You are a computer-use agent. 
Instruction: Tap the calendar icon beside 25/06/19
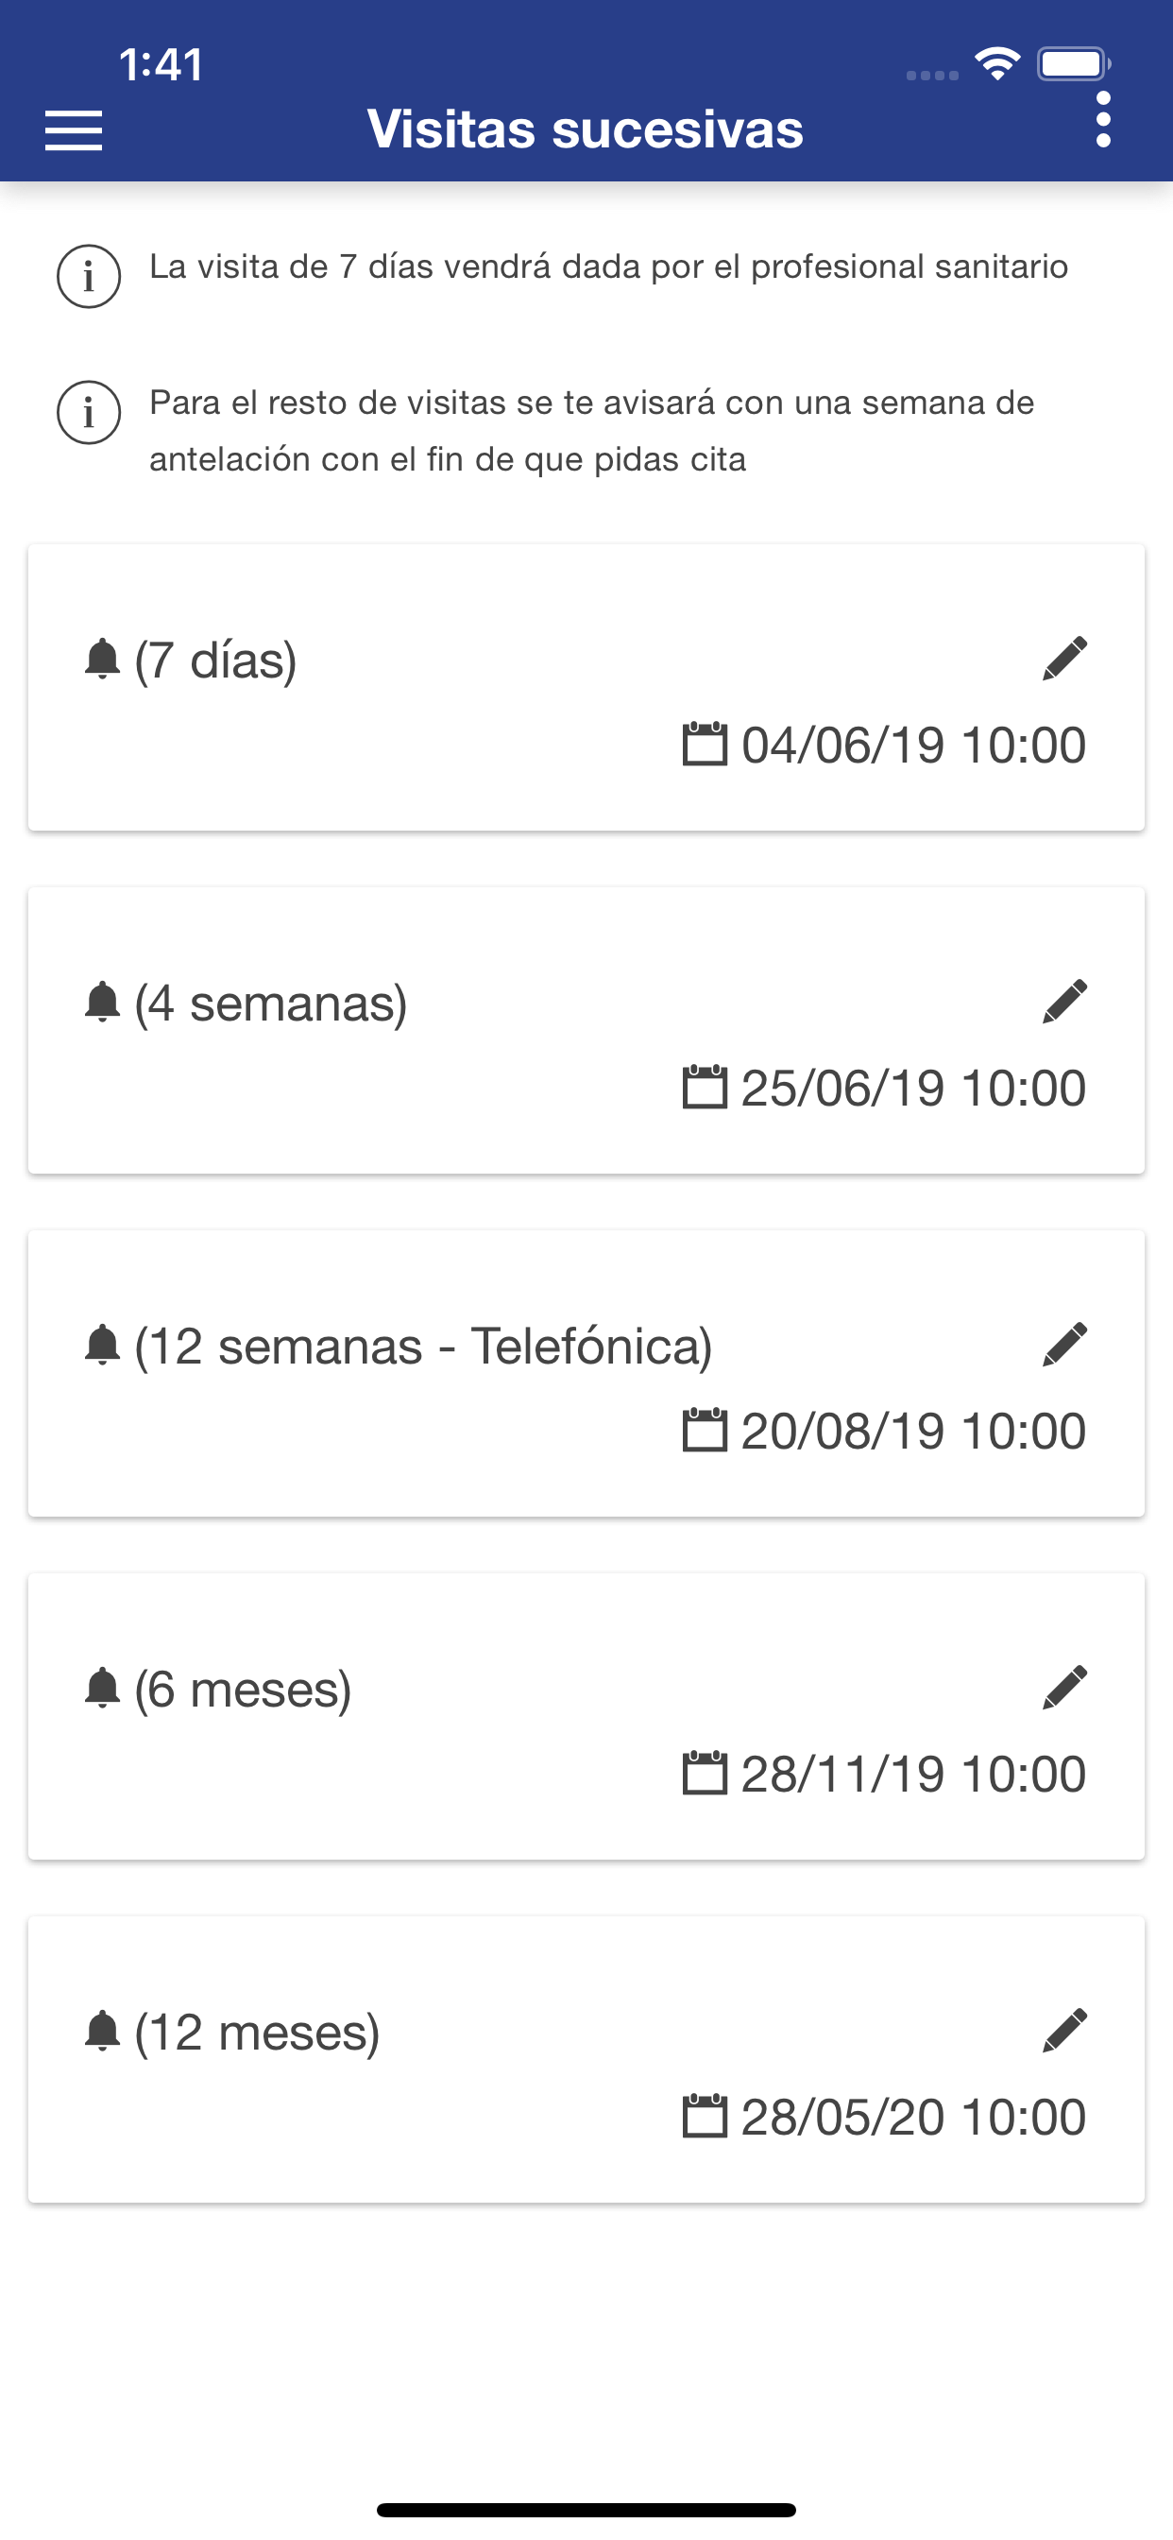(x=705, y=1088)
